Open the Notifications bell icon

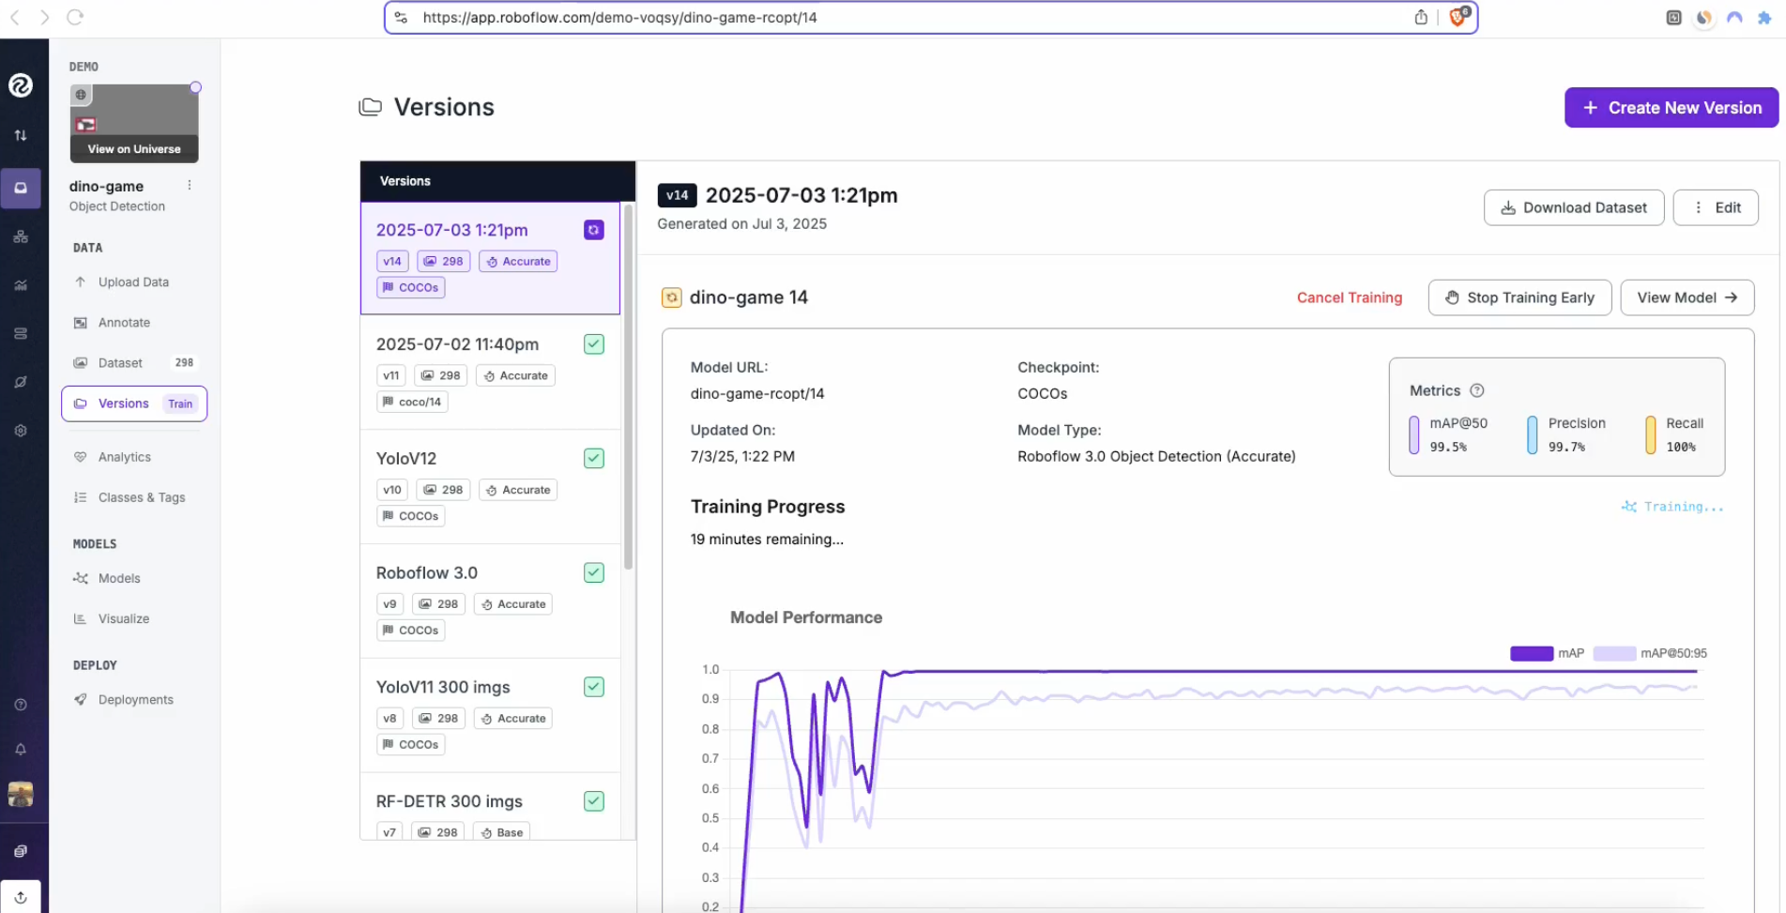[21, 749]
